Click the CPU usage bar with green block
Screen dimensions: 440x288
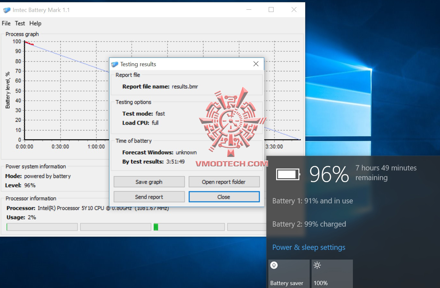[x=190, y=227]
